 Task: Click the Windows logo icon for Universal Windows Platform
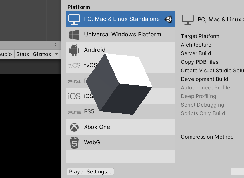click(74, 35)
